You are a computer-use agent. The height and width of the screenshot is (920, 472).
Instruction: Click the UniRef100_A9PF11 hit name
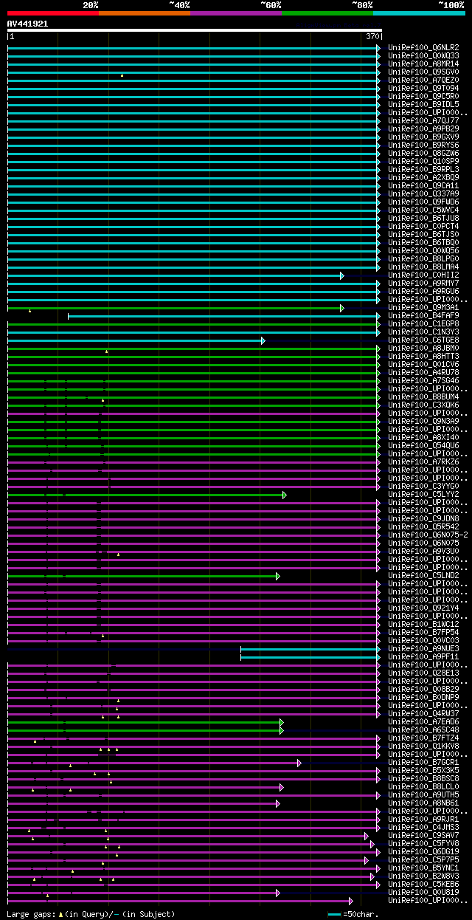click(x=423, y=657)
